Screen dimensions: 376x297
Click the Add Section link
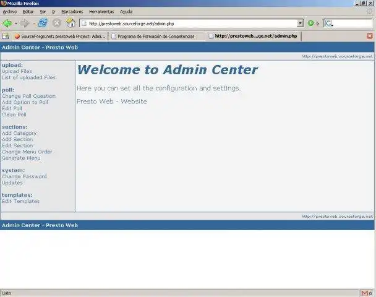point(17,139)
